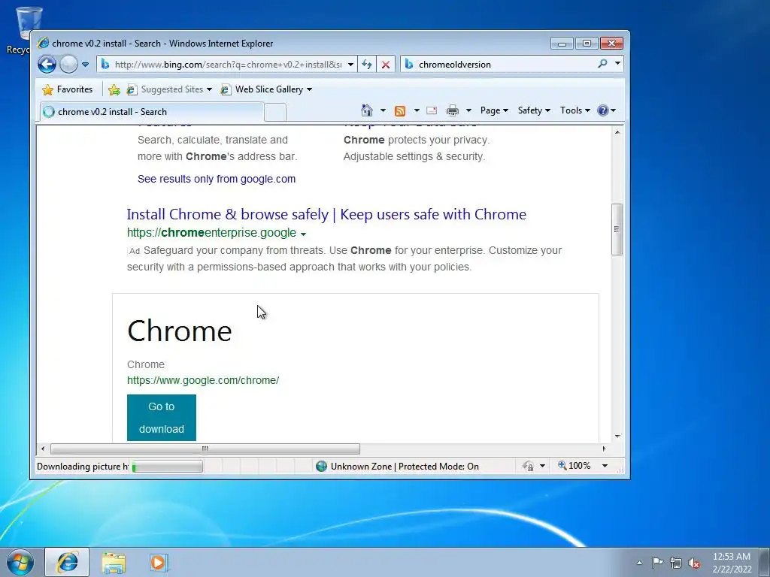Expand the ad URL dropdown caret
The image size is (770, 577).
(303, 234)
